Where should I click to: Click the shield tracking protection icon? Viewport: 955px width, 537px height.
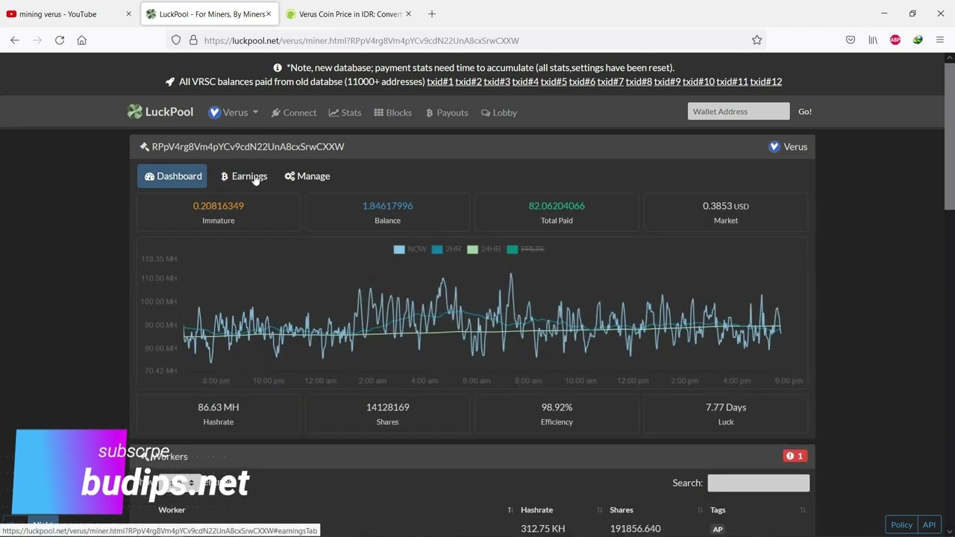point(176,40)
